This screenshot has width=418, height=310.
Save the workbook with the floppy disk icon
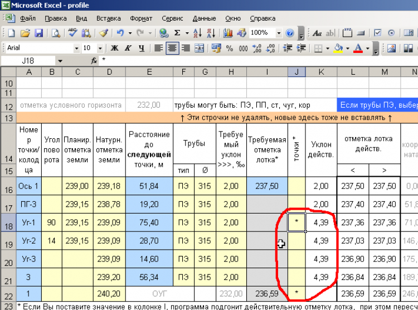(x=40, y=33)
